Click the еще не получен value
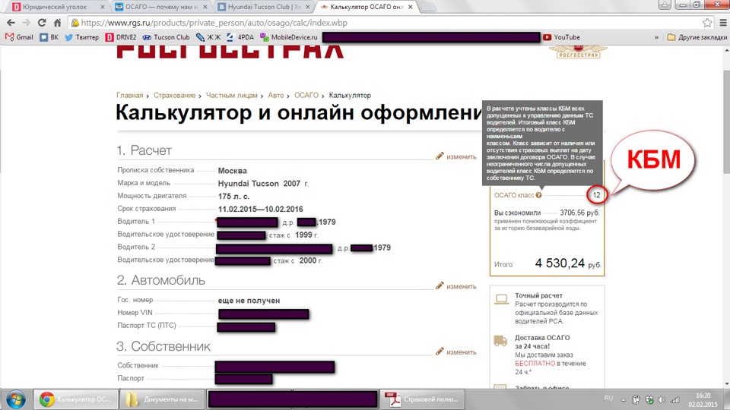 point(249,301)
